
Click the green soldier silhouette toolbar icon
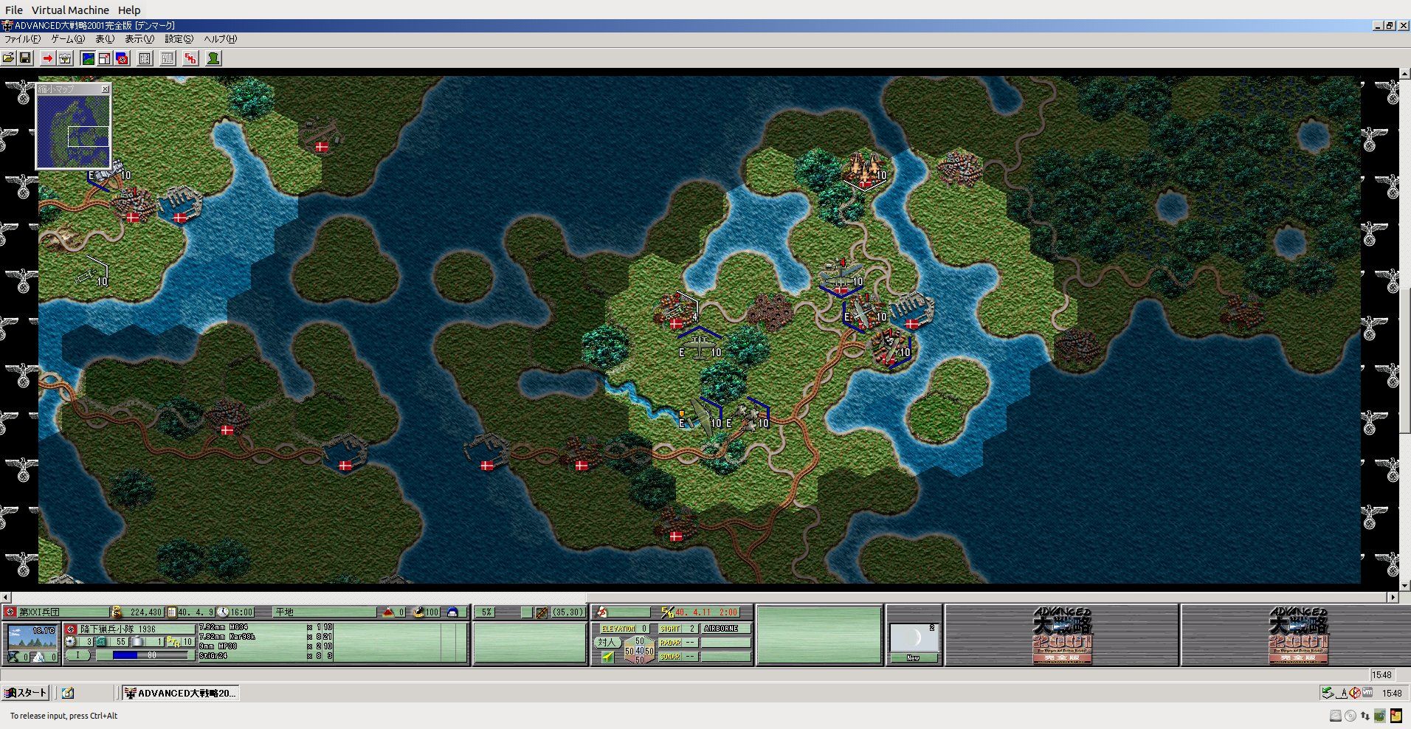[213, 58]
